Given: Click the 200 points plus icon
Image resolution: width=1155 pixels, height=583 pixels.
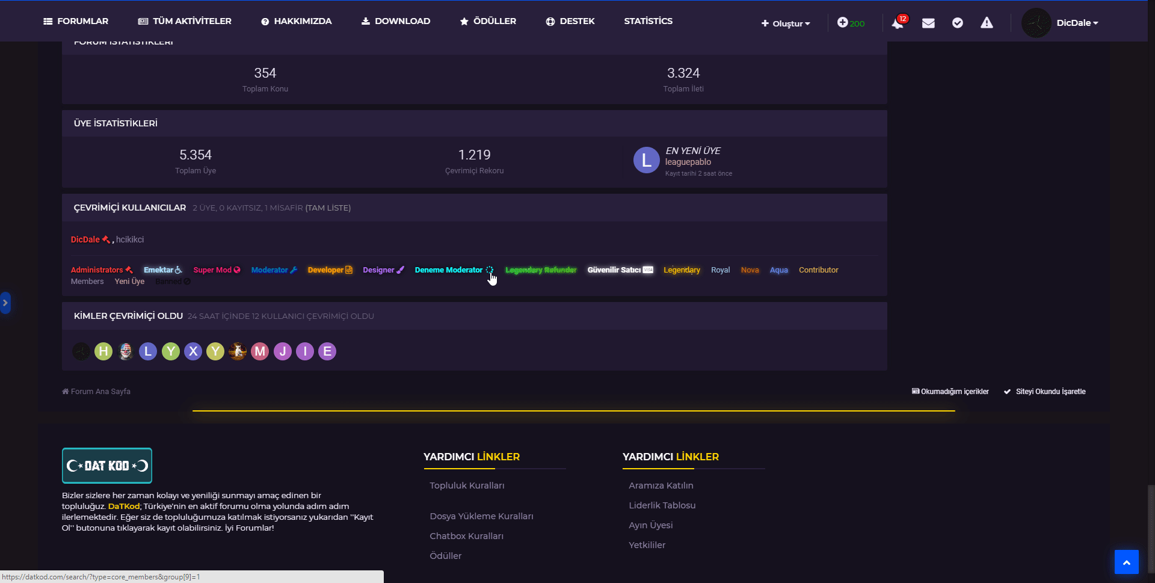Looking at the screenshot, I should (x=851, y=23).
